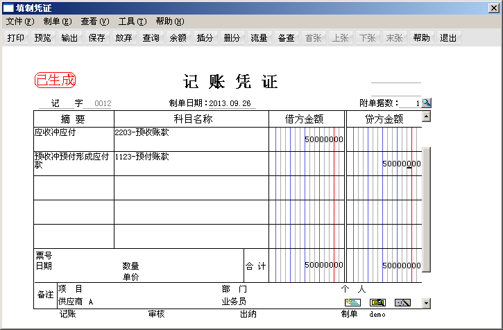Screen dimensions: 503x330
Task: Click the 贷方金额 column header
Action: pos(384,119)
